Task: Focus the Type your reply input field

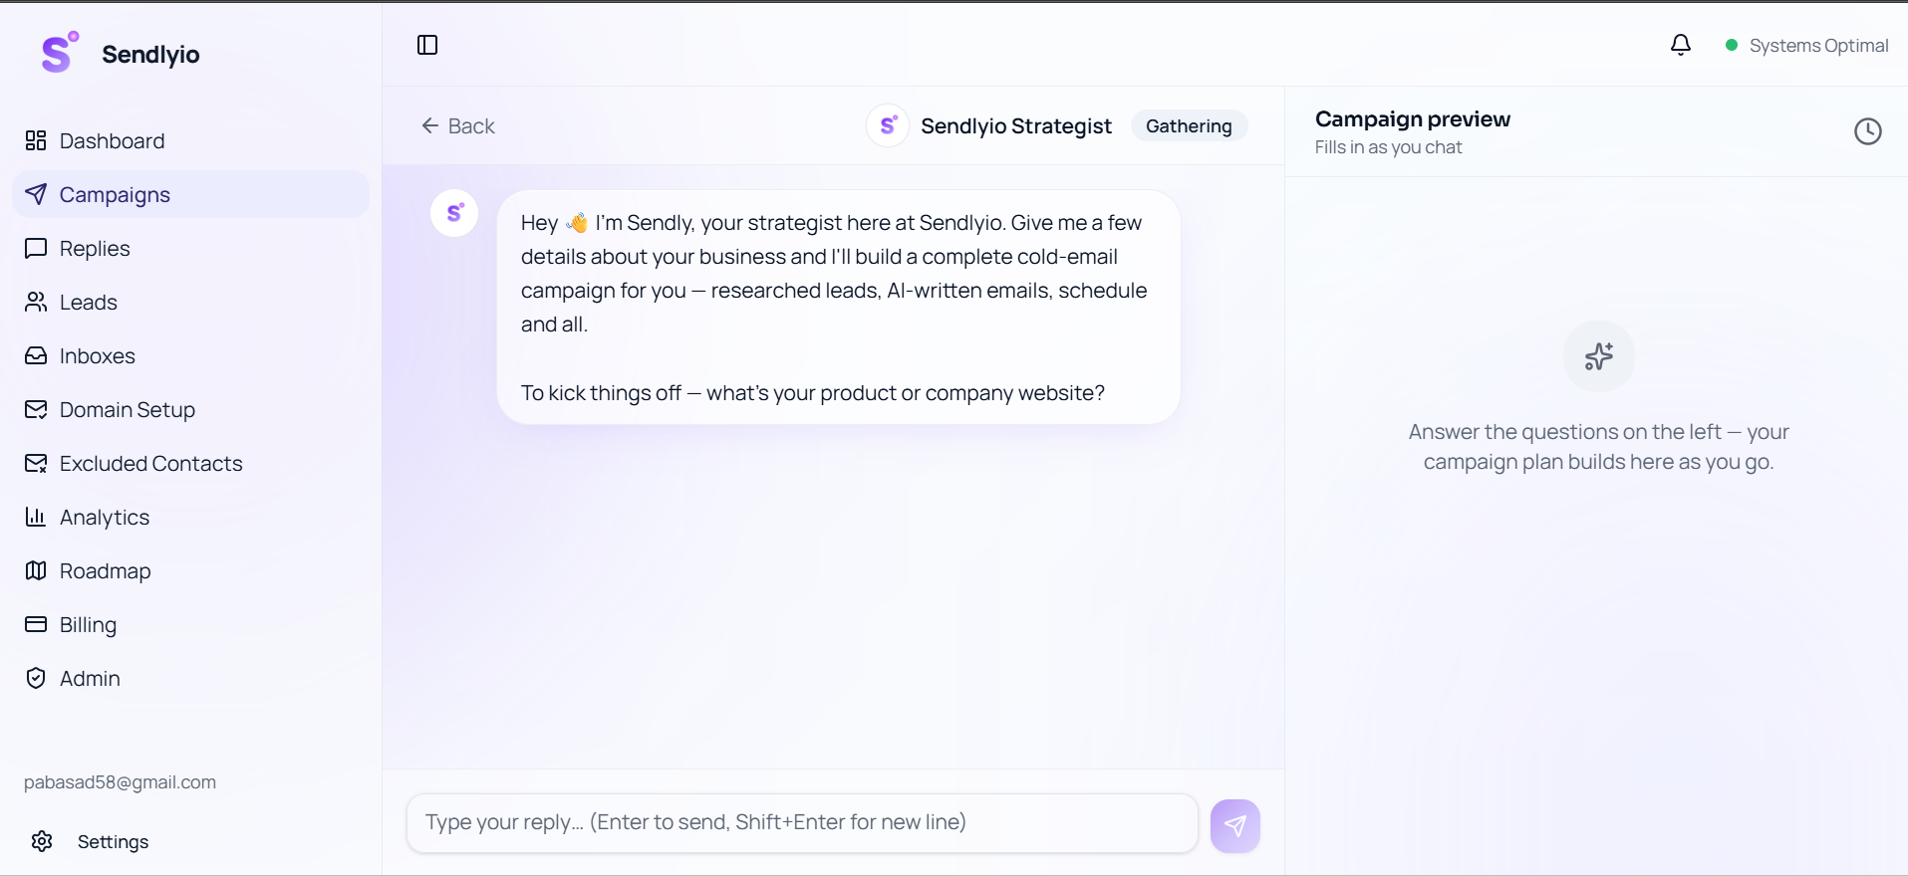Action: (802, 822)
